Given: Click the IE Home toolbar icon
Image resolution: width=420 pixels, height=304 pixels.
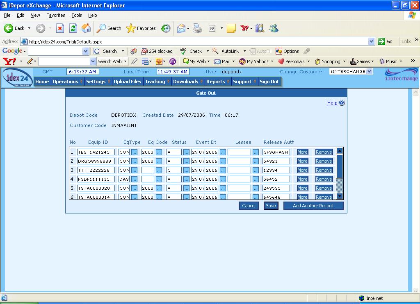Looking at the screenshot, I should tap(86, 28).
